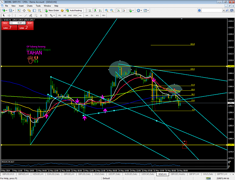This screenshot has height=180, width=235.
Task: Expand the New Chart dropdown arrow
Action: point(7,10)
